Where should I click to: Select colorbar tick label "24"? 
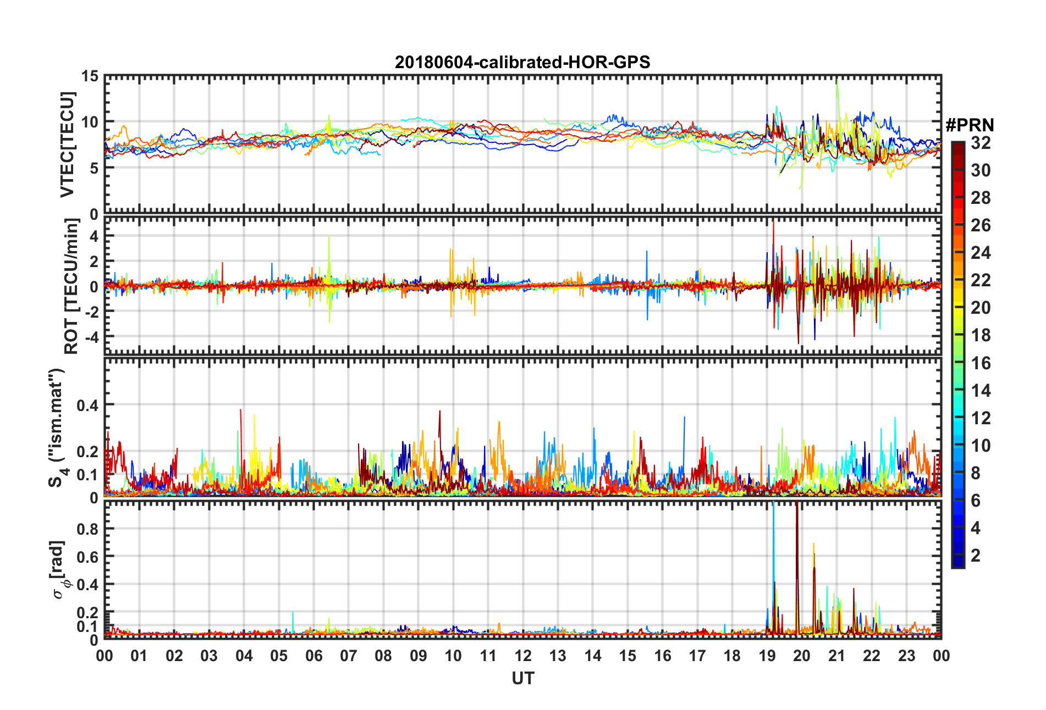981,253
